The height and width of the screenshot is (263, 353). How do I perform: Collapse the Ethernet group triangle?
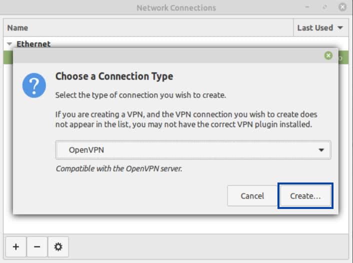[9, 43]
